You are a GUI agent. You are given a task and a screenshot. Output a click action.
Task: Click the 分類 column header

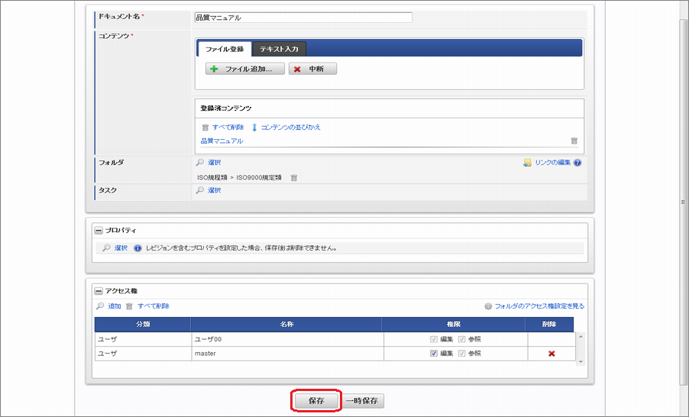[143, 325]
